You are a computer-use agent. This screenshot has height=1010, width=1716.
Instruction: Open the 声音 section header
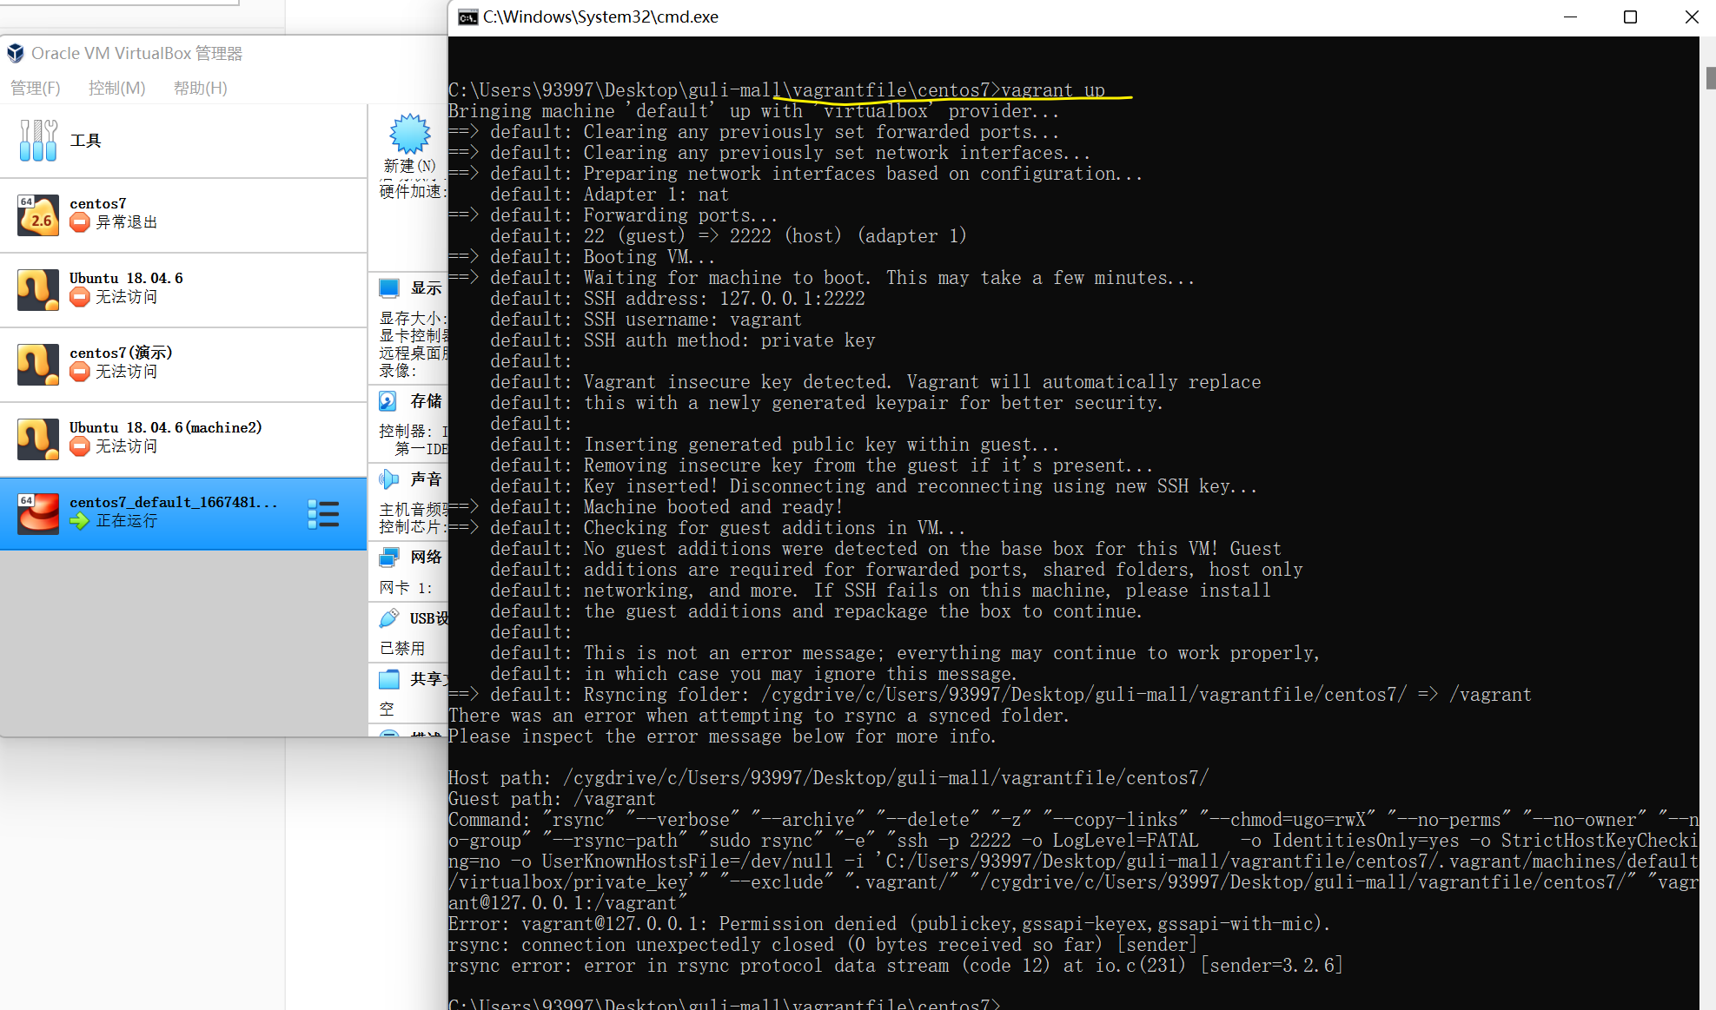point(426,479)
